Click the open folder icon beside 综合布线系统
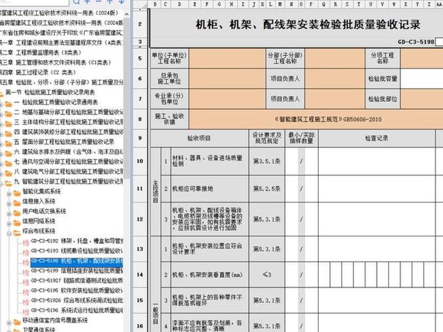443x332 pixels. tap(17, 233)
